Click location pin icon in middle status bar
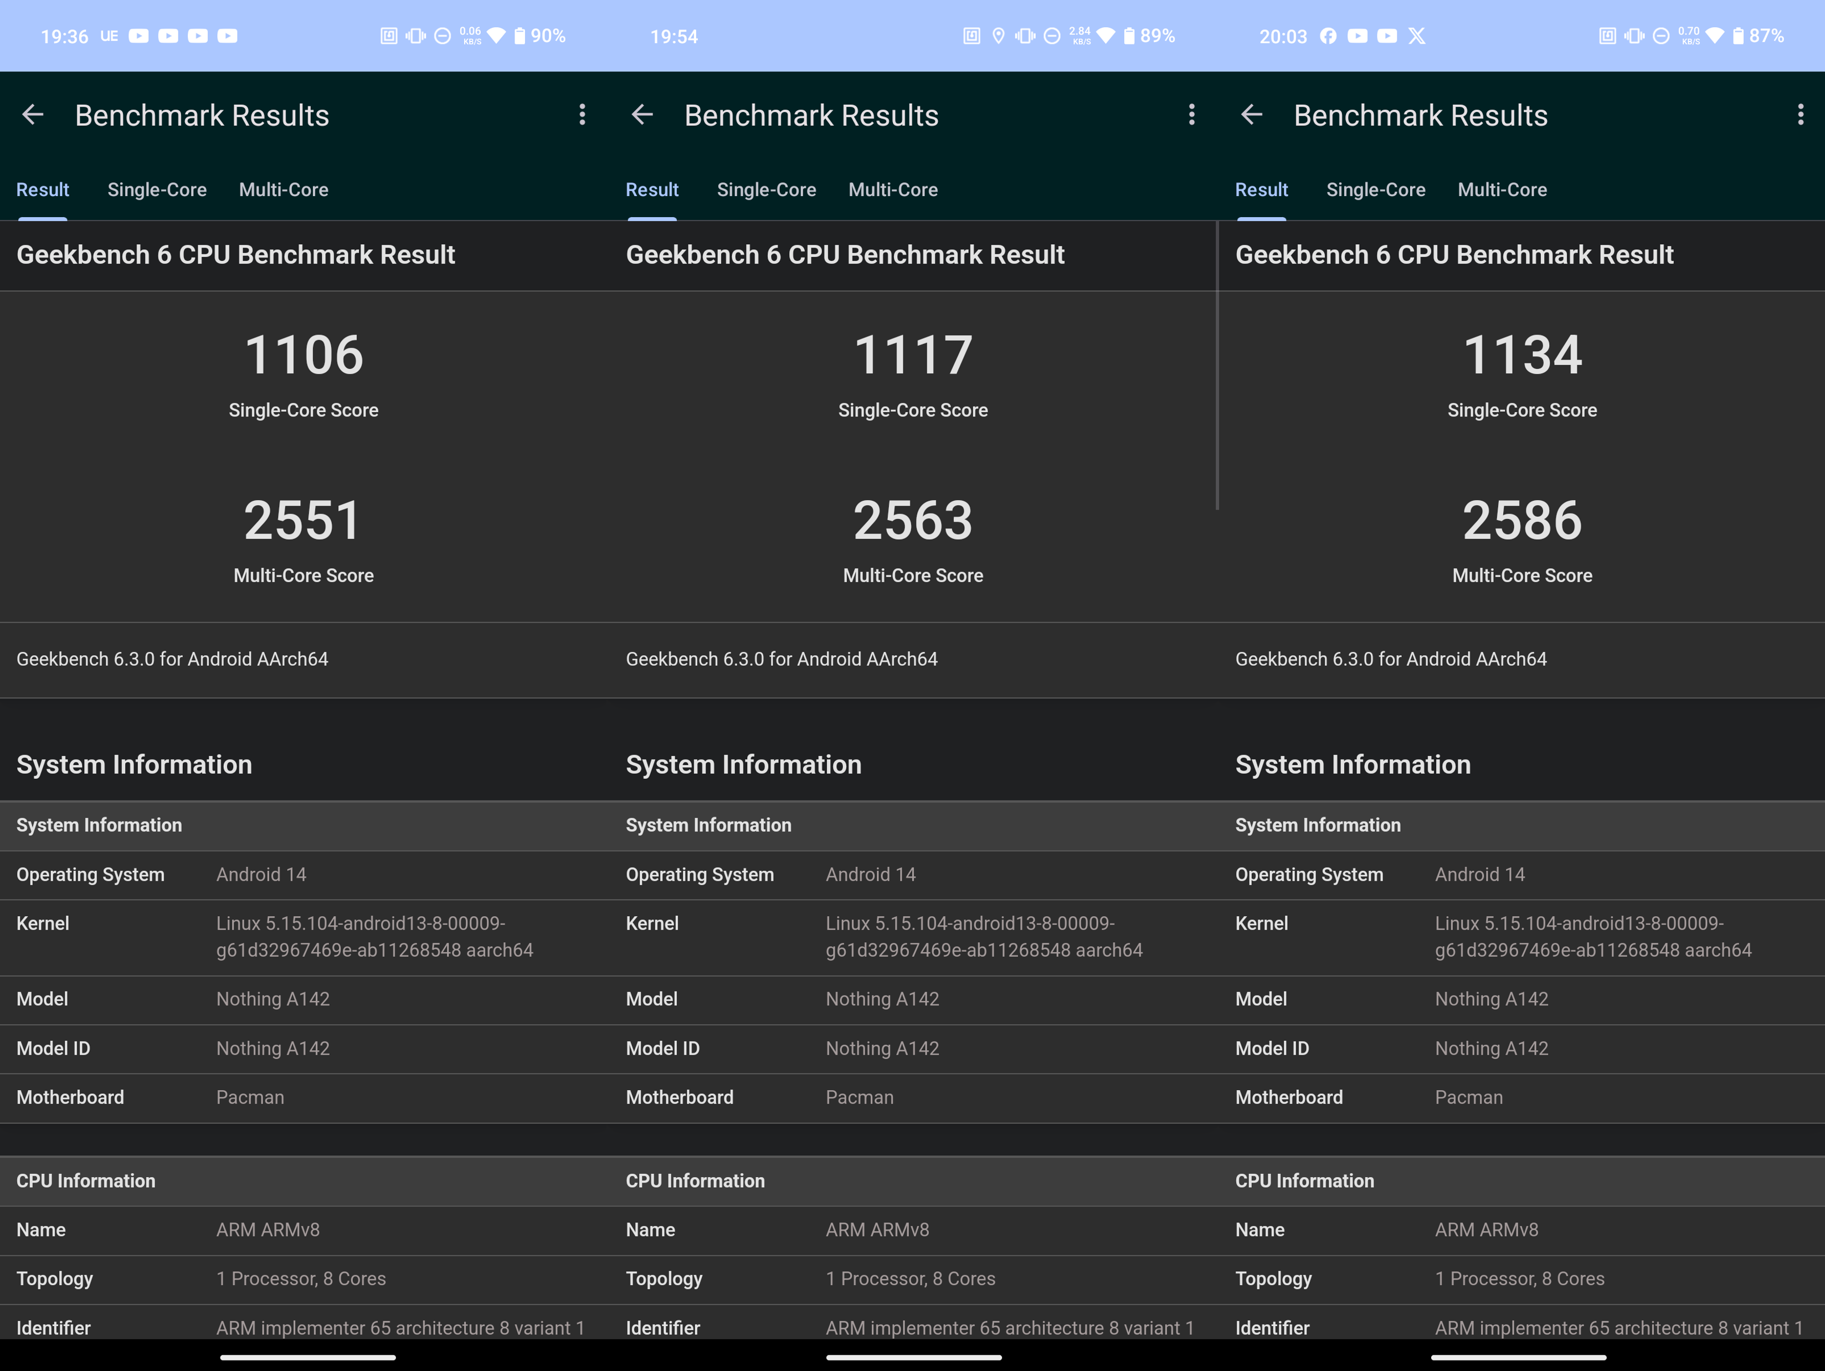1825x1371 pixels. coord(998,35)
